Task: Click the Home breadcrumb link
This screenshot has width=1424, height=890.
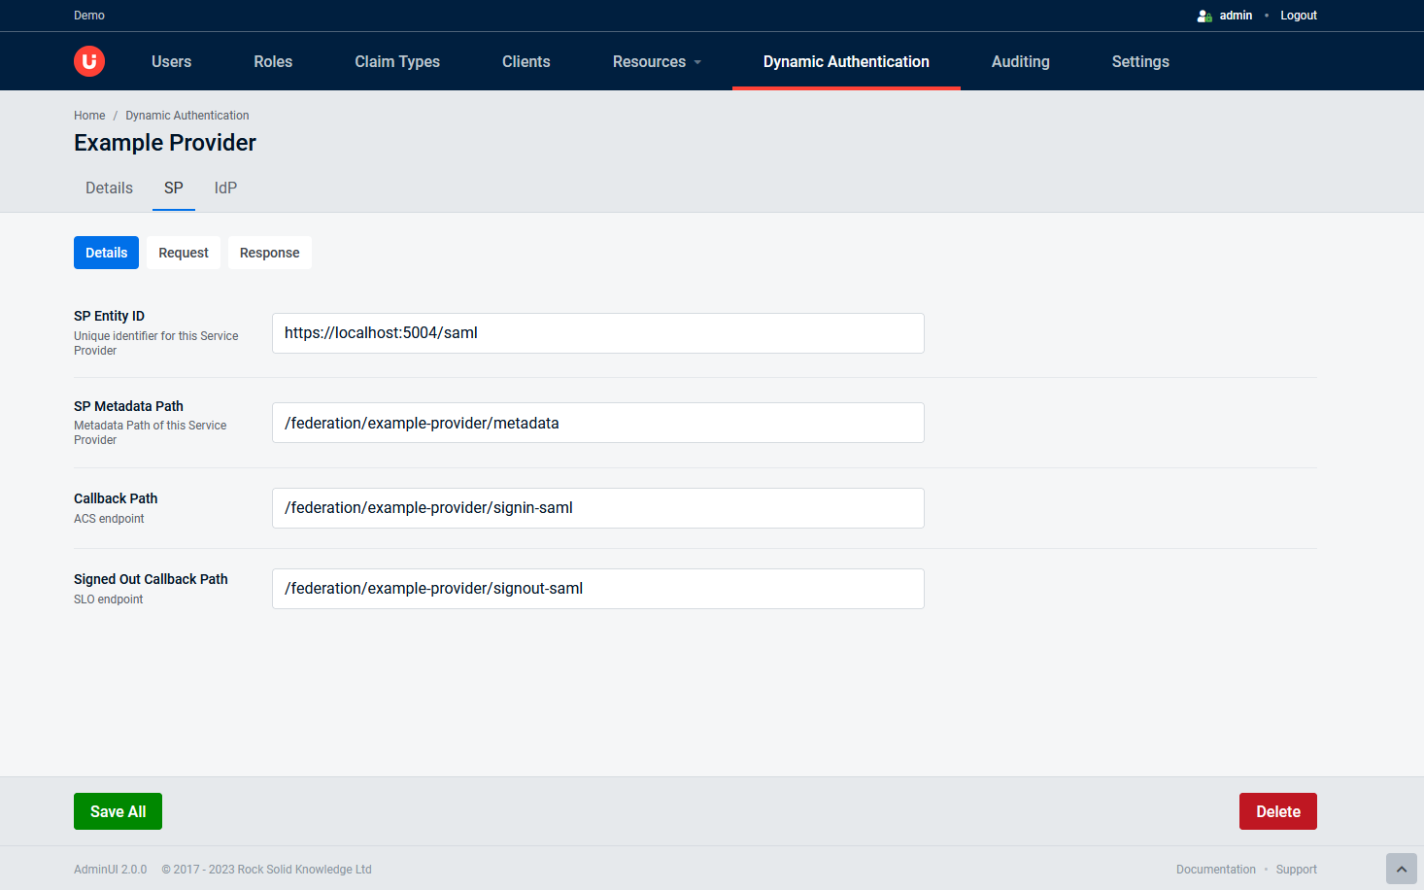Action: 88,115
